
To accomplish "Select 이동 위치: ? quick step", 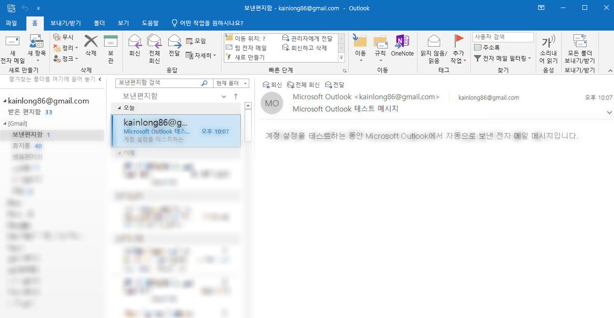I will tap(246, 39).
